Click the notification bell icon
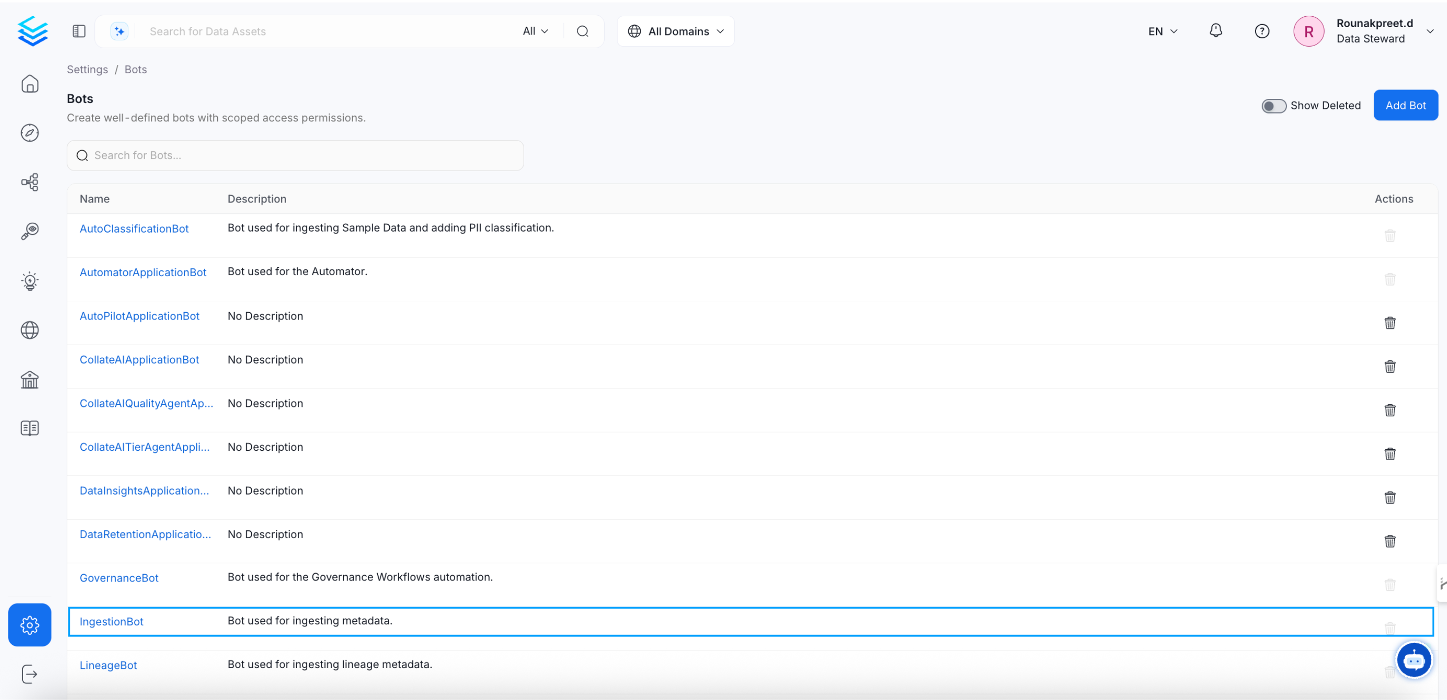Screen dimensions: 1447x700 pyautogui.click(x=1215, y=31)
